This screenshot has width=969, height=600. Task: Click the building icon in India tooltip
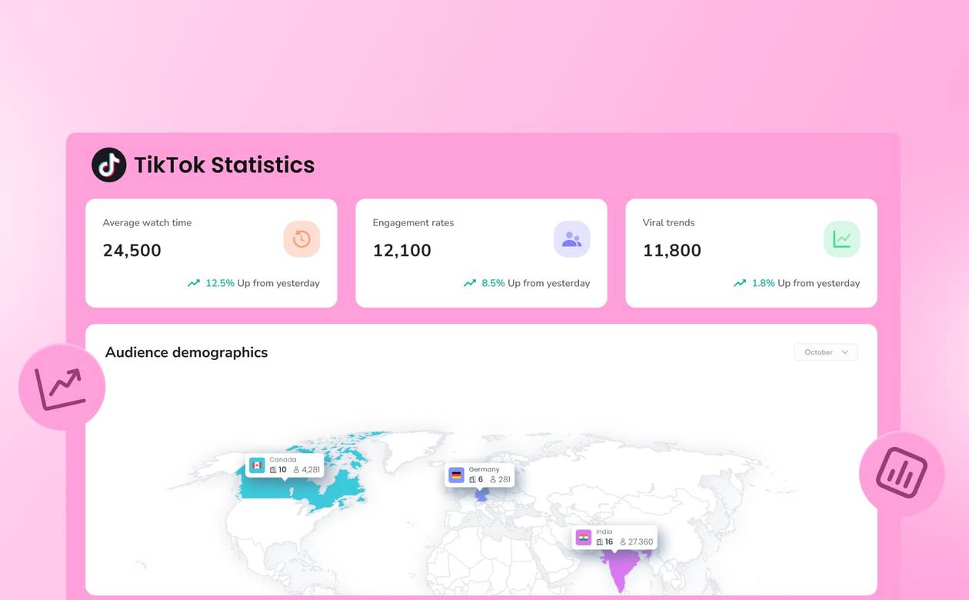[600, 542]
